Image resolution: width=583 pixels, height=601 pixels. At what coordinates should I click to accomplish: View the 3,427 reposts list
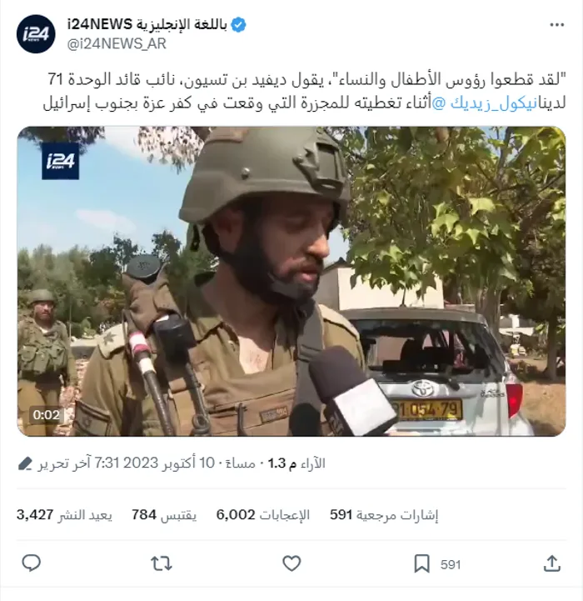pos(64,515)
